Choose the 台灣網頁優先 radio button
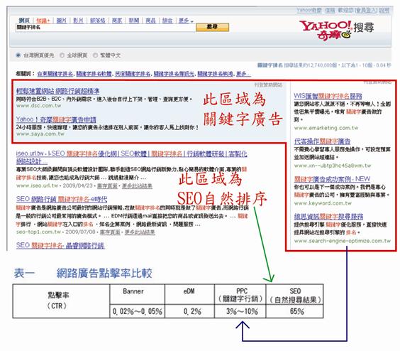Viewport: 400px width, 351px height. [18, 55]
